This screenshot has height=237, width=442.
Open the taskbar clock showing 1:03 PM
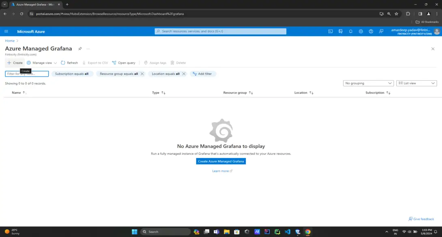click(426, 232)
